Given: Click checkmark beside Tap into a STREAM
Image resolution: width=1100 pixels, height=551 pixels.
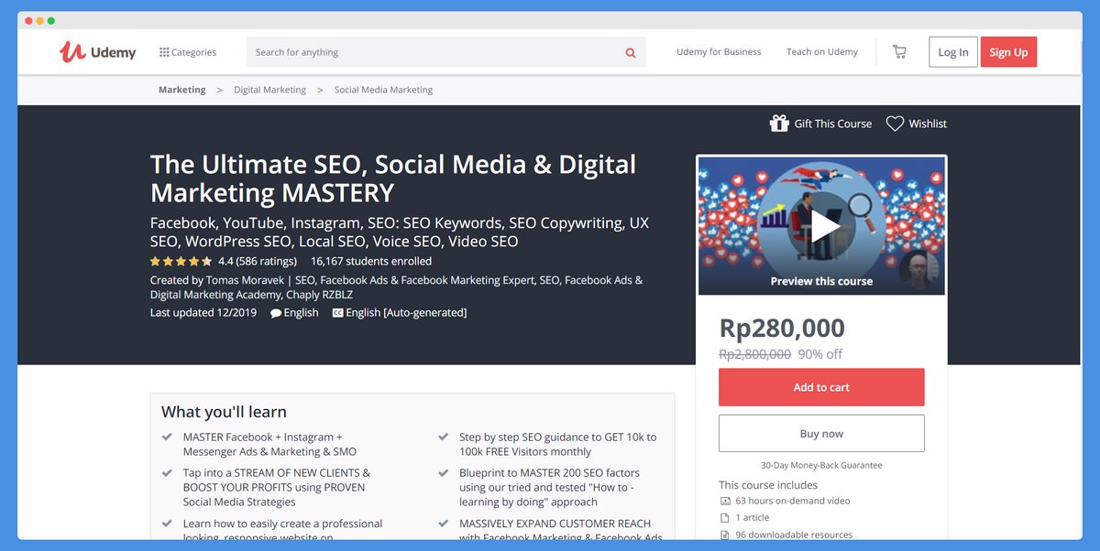Looking at the screenshot, I should pyautogui.click(x=167, y=473).
